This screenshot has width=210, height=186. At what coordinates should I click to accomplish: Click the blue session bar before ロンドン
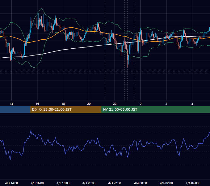(x=15, y=109)
